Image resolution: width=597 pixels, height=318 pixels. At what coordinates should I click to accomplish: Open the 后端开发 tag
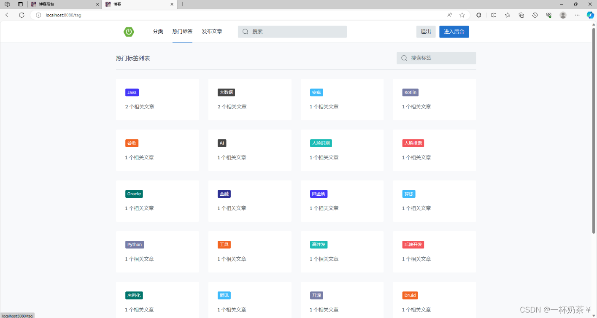[x=413, y=245]
